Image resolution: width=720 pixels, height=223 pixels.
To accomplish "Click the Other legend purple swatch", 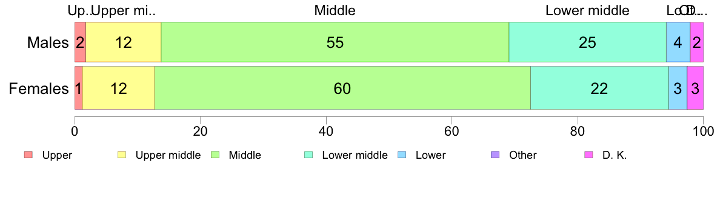I will pos(495,155).
